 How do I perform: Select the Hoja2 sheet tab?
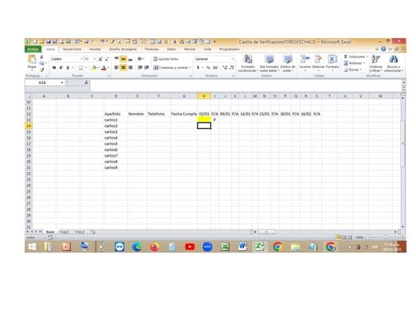click(x=64, y=232)
